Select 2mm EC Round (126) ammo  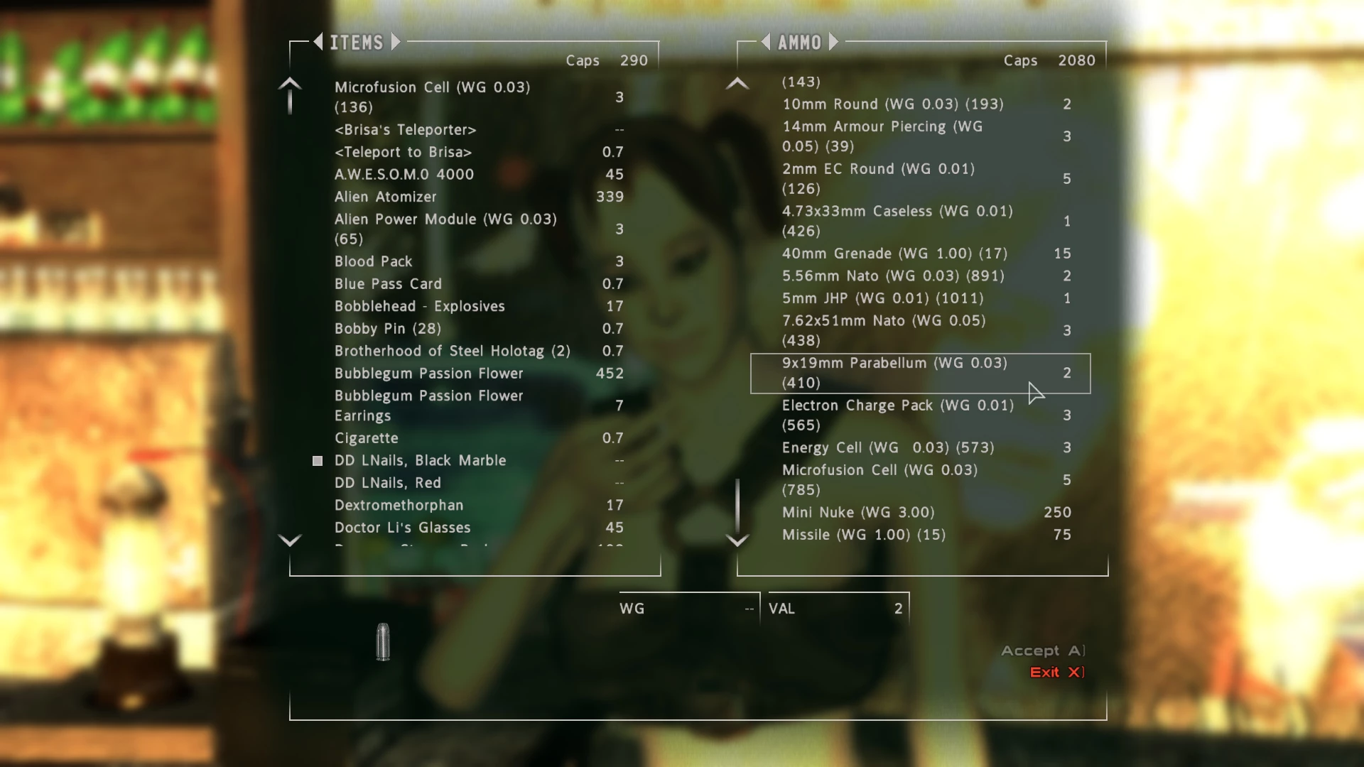927,179
